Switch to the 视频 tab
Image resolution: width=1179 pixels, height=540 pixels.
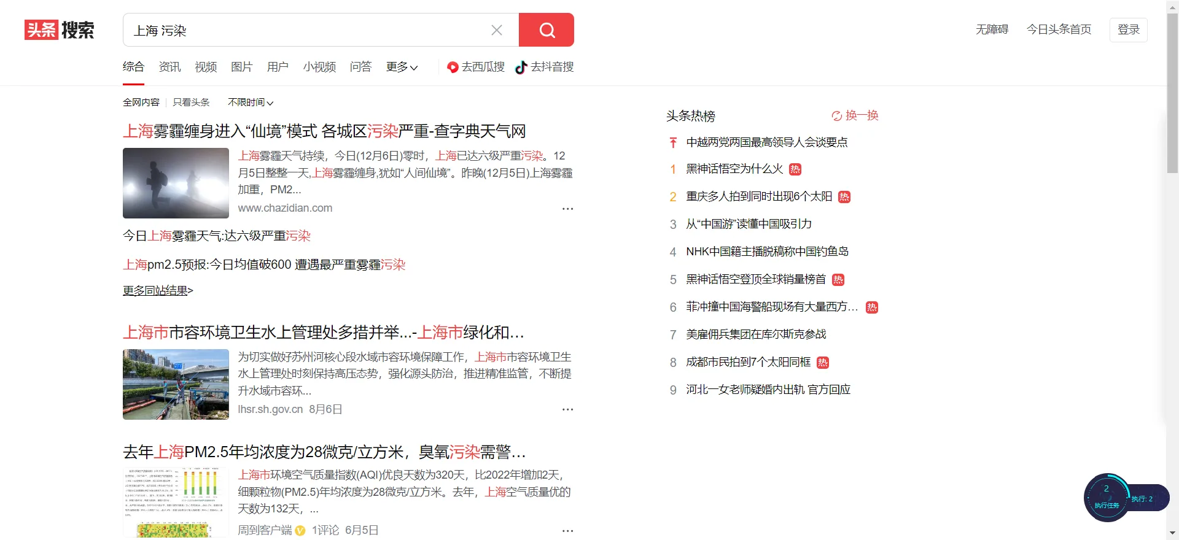coord(206,67)
